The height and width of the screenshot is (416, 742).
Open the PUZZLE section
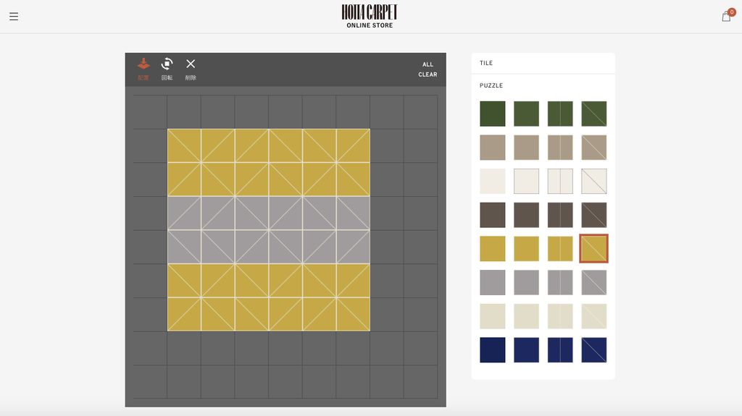pyautogui.click(x=491, y=85)
